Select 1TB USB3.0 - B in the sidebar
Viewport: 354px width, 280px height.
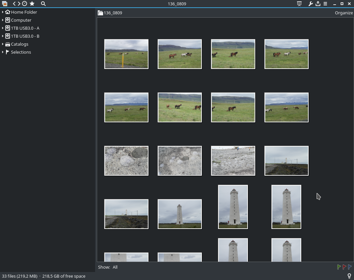[25, 36]
